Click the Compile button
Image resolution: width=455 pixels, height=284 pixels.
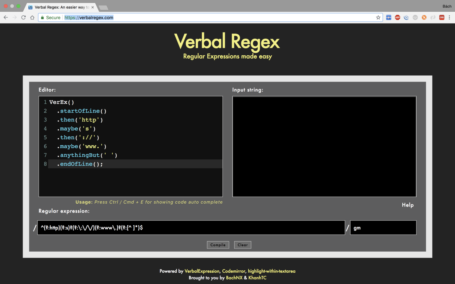[x=218, y=245]
